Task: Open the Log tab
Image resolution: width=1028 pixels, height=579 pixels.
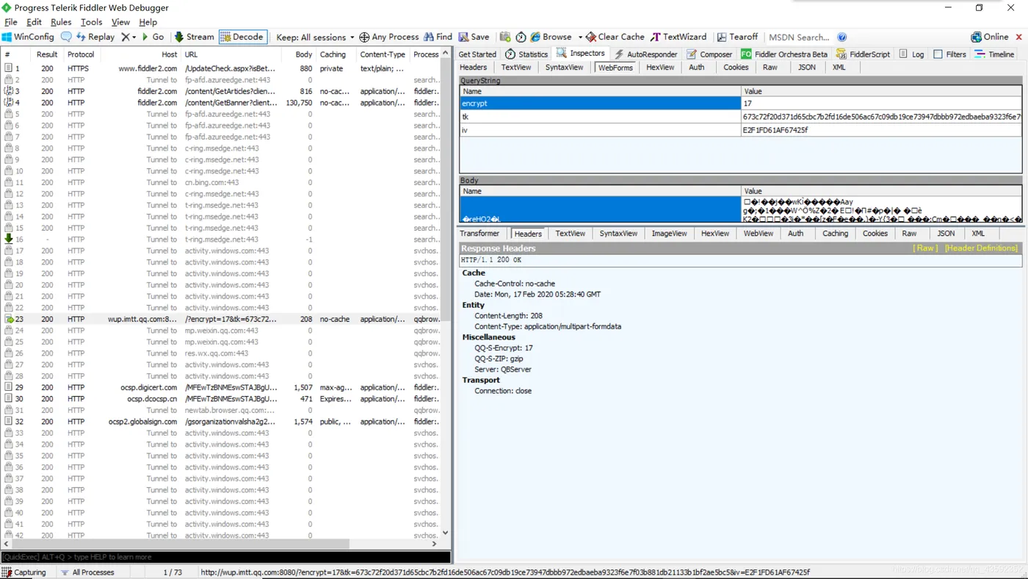Action: tap(911, 54)
